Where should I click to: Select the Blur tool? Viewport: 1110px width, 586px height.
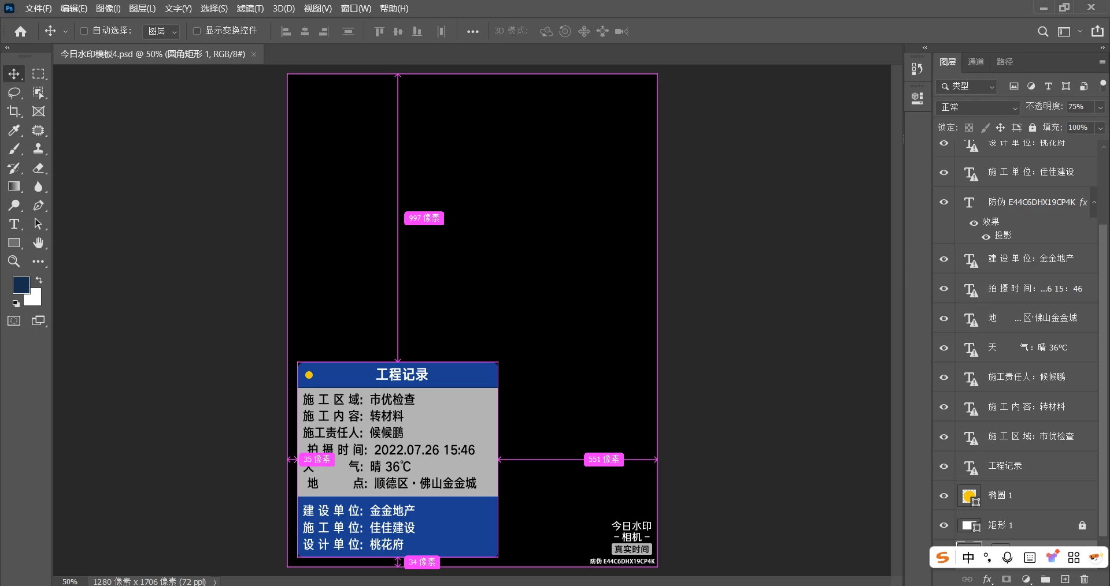[38, 186]
